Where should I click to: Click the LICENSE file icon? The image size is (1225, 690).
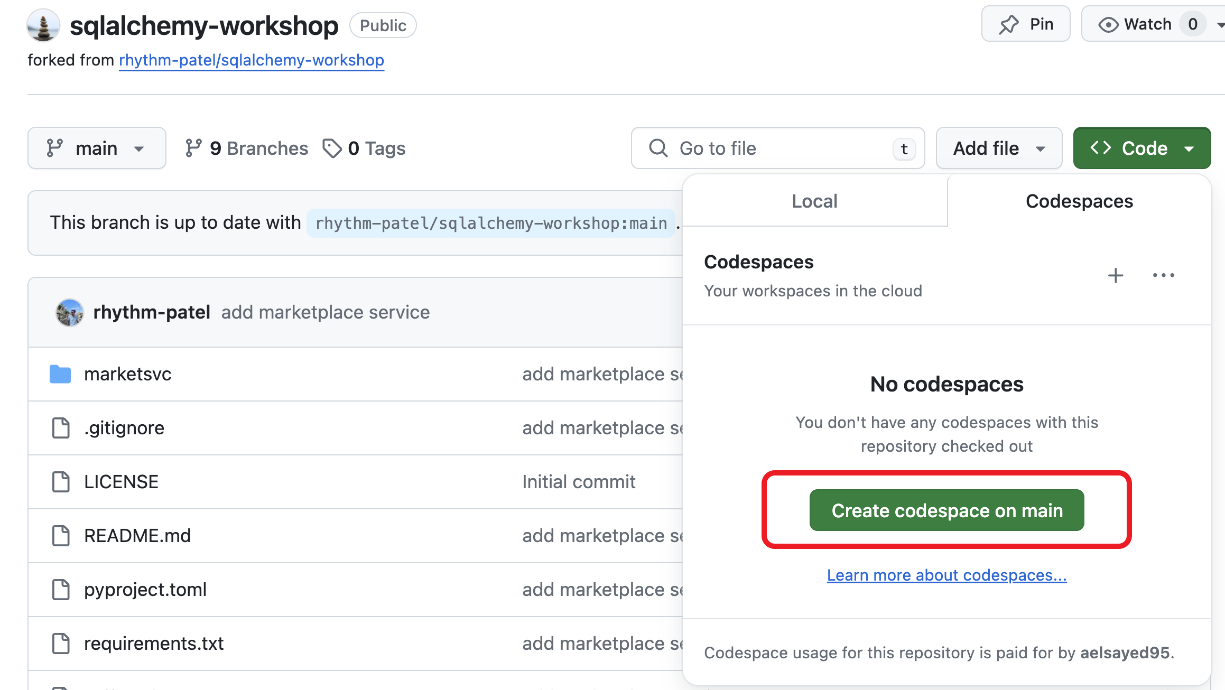(61, 482)
